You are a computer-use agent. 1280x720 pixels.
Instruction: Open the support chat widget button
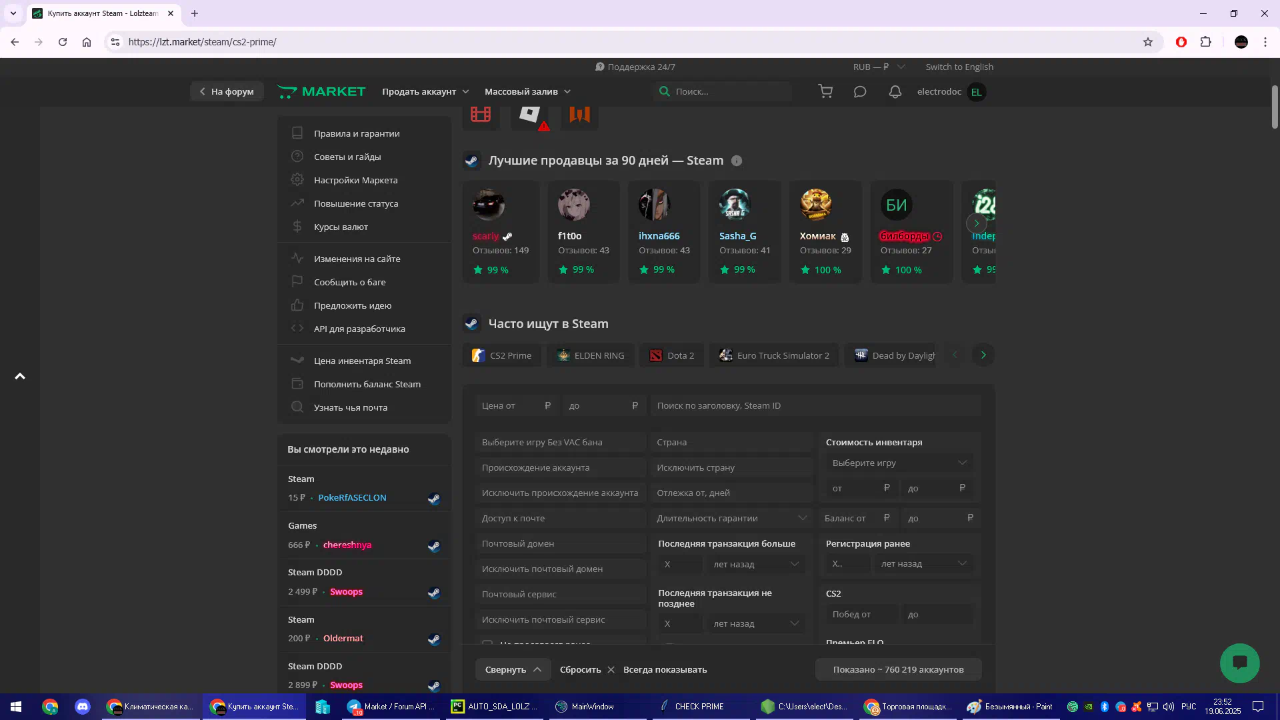click(x=1239, y=663)
